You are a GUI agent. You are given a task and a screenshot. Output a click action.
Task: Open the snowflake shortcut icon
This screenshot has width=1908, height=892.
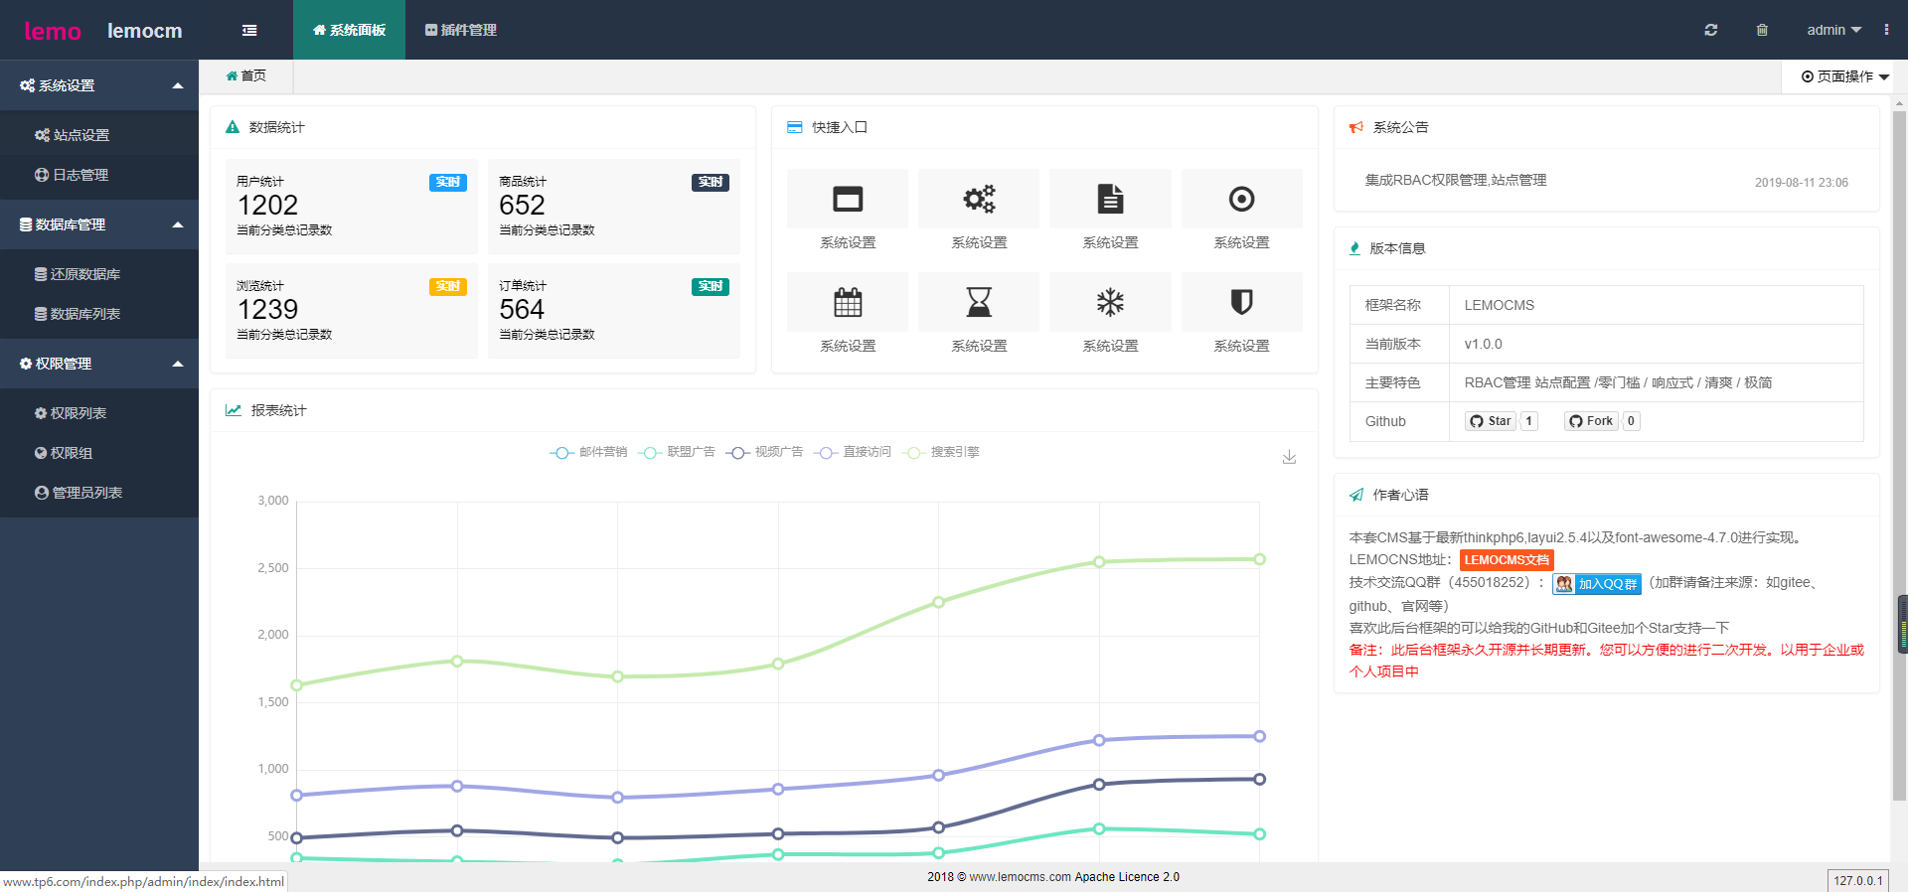click(1110, 302)
